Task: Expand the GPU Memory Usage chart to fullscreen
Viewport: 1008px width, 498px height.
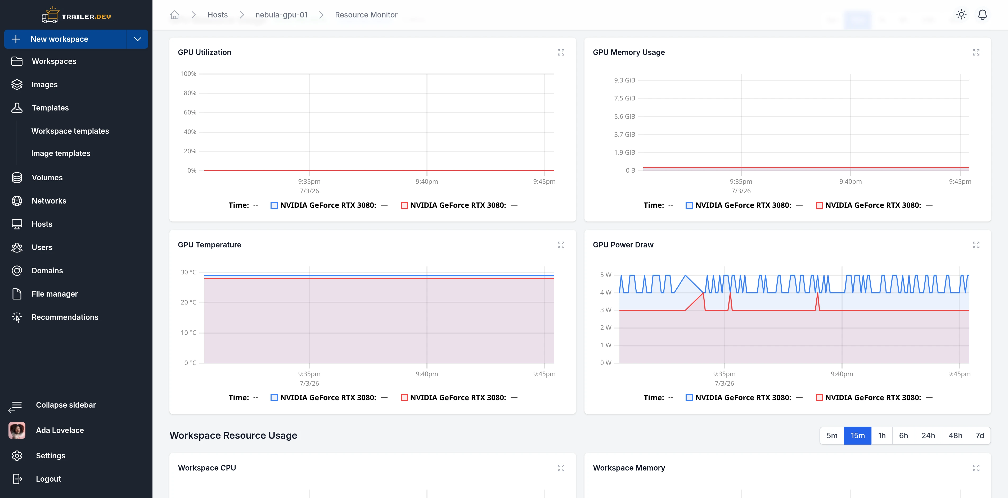Action: coord(976,52)
